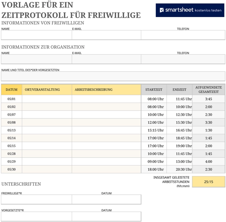Click the date cell 05/01
The height and width of the screenshot is (222, 226).
[11, 99]
